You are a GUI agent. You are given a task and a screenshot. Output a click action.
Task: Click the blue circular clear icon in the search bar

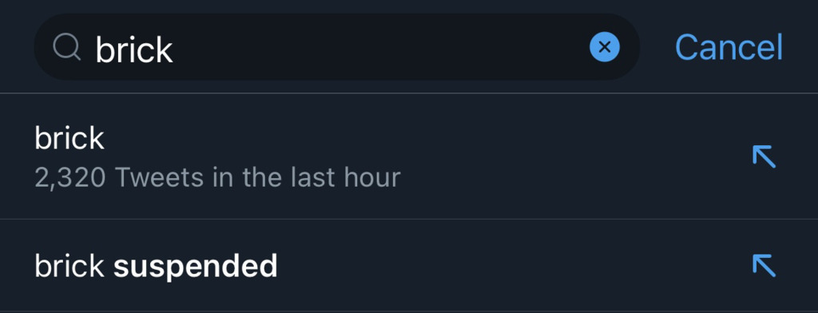click(605, 47)
